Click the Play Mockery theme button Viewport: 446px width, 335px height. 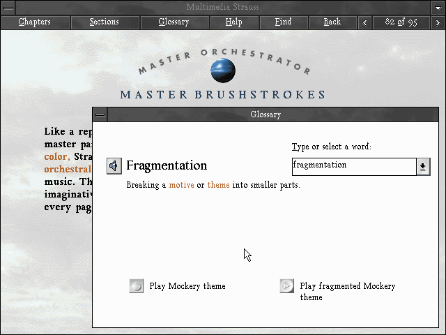[137, 285]
